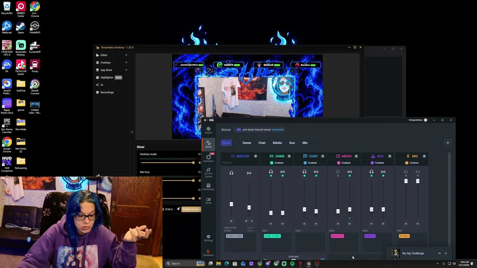This screenshot has height=268, width=477.
Task: Open the Battle.net desktop icon
Action: pos(7,28)
